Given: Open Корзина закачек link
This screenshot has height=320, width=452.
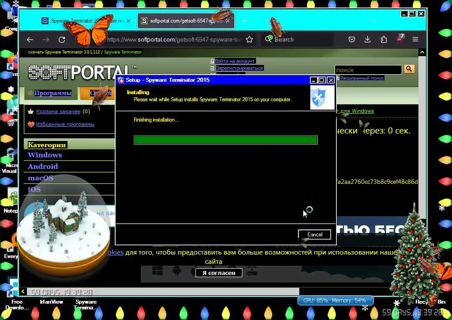Looking at the screenshot, I should pos(58,111).
